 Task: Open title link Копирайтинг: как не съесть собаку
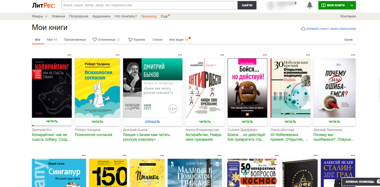click(x=51, y=137)
